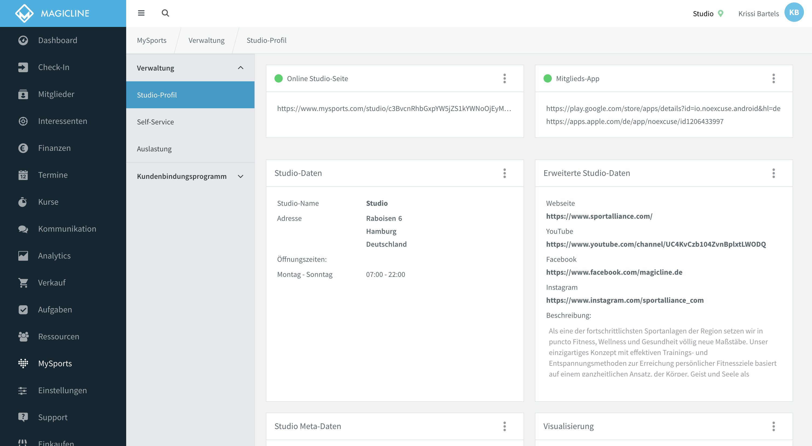
Task: Toggle the hamburger menu icon
Action: [141, 13]
